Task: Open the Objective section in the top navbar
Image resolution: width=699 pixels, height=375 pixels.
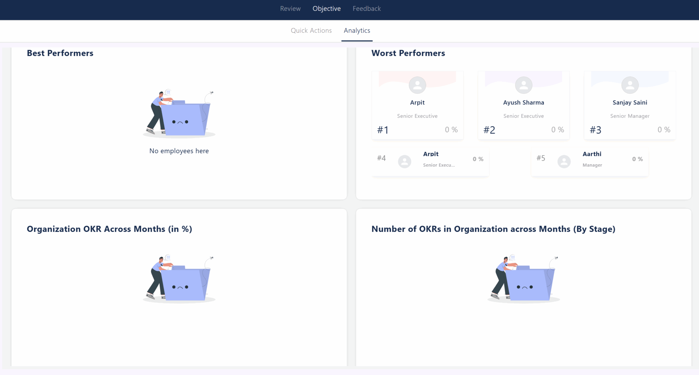Action: (x=326, y=9)
